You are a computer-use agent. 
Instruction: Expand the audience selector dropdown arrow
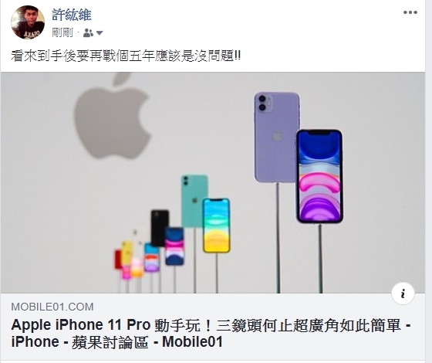(x=100, y=33)
